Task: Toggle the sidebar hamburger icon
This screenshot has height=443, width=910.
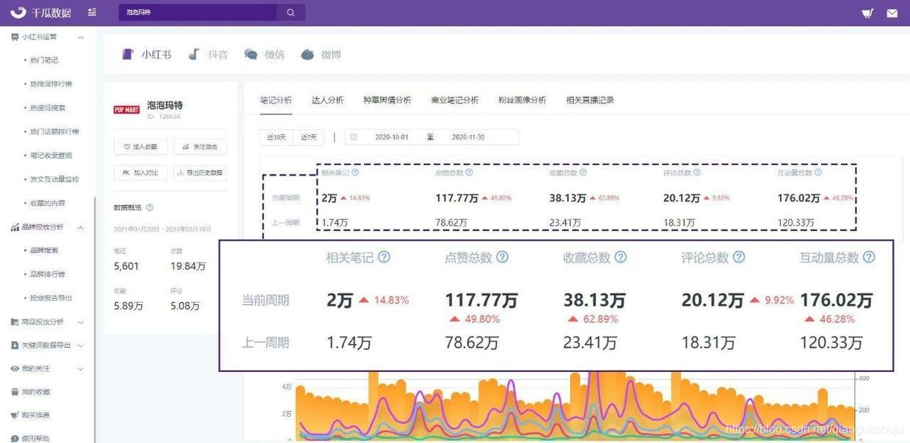Action: pos(92,12)
